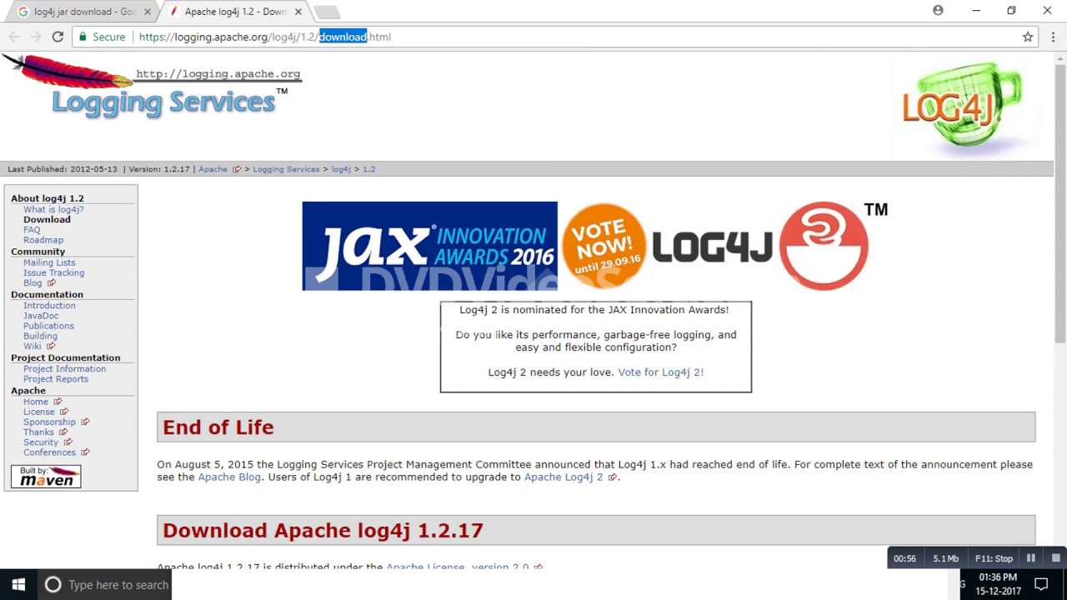Viewport: 1067px width, 600px height.
Task: Open Building sidebar link
Action: pos(40,336)
